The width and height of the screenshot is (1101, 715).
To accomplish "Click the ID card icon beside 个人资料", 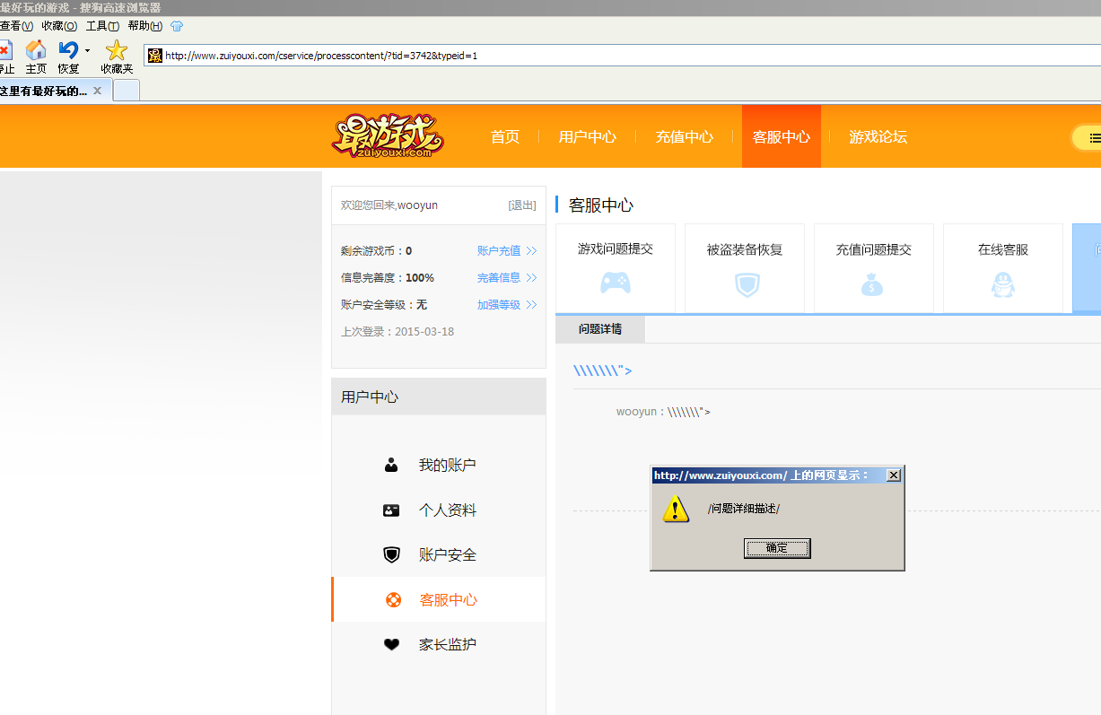I will point(391,510).
